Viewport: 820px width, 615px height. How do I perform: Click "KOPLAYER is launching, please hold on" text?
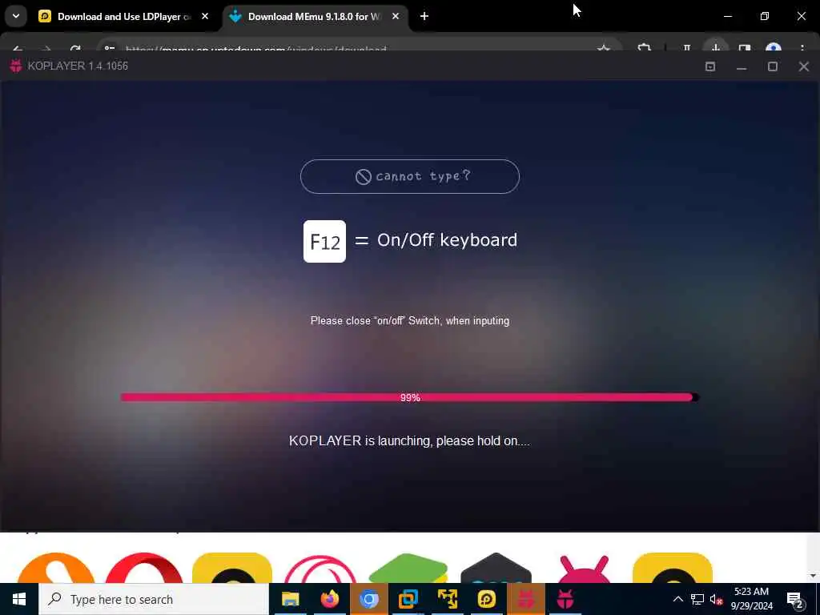(409, 441)
